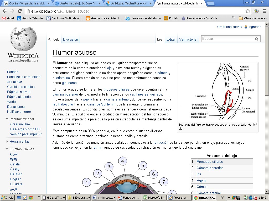Click the Wikipedia search magnifier icon
Image resolution: width=269 pixels, height=201 pixels.
256,39
